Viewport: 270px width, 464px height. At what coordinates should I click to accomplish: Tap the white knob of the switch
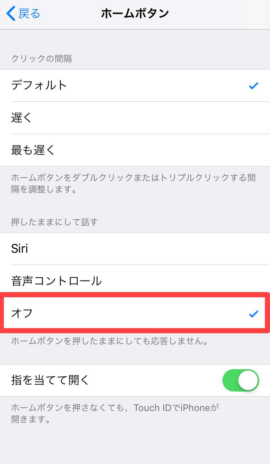(248, 380)
